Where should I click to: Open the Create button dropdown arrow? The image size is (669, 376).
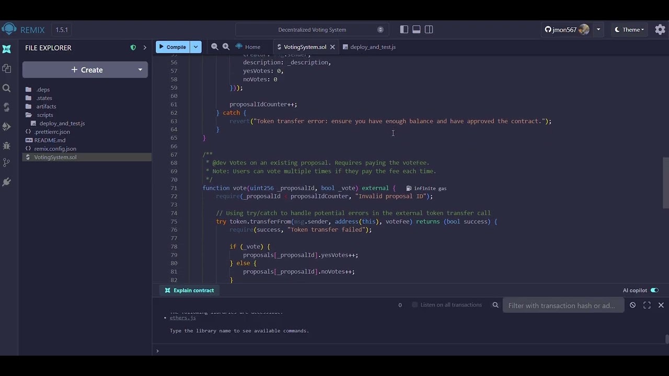pyautogui.click(x=140, y=69)
